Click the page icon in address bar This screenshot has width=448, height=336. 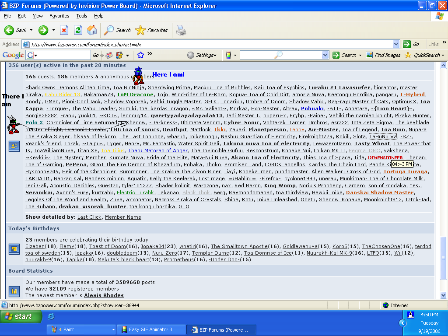(26, 44)
